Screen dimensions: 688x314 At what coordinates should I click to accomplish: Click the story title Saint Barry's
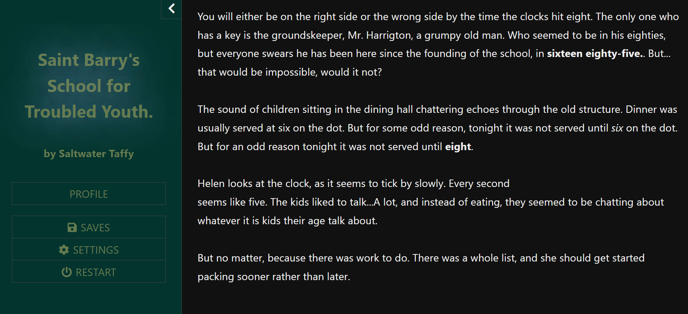tap(89, 60)
